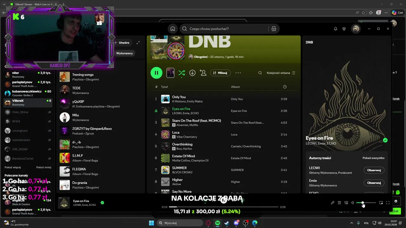Open the Kolejność własna sort dropdown
Screen dimensions: 406x228
pos(281,73)
